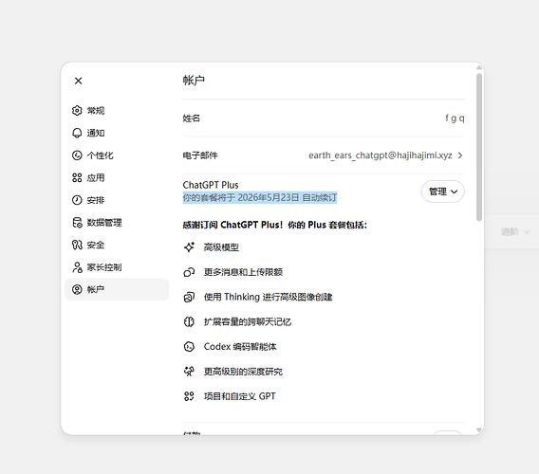The width and height of the screenshot is (539, 474).
Task: Click the gear icon next to 常规
Action: point(77,111)
